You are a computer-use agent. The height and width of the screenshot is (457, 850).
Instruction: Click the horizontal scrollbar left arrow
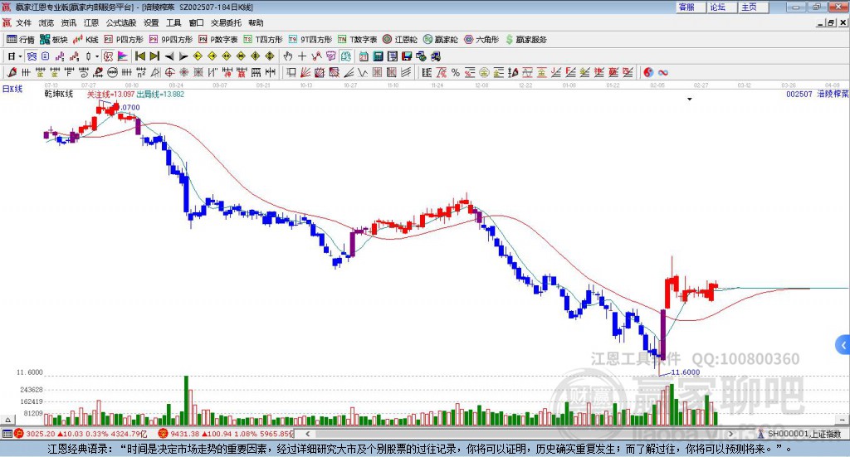(x=308, y=434)
